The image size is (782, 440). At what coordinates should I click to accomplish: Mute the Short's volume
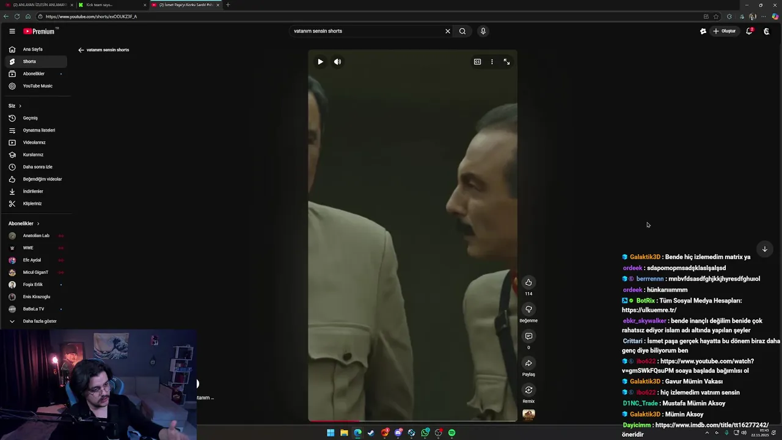337,62
